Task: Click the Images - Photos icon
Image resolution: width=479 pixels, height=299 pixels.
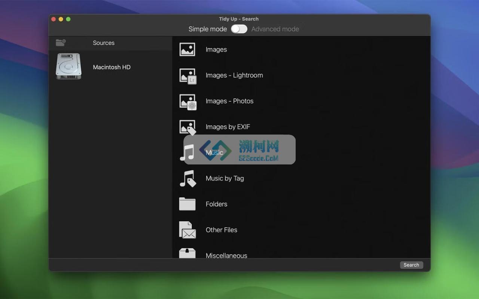Action: pyautogui.click(x=188, y=101)
